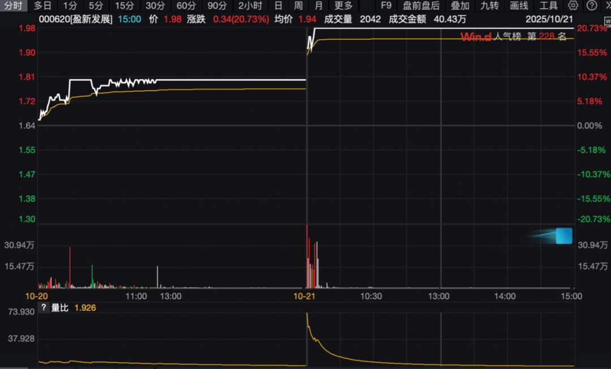Switch to 5分 minute chart
This screenshot has width=611, height=369.
pos(96,6)
